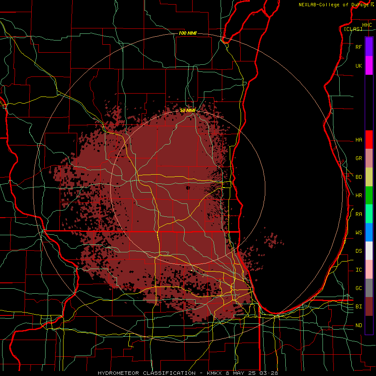
Task: Click the light green RA rain swatch
Action: [369, 214]
